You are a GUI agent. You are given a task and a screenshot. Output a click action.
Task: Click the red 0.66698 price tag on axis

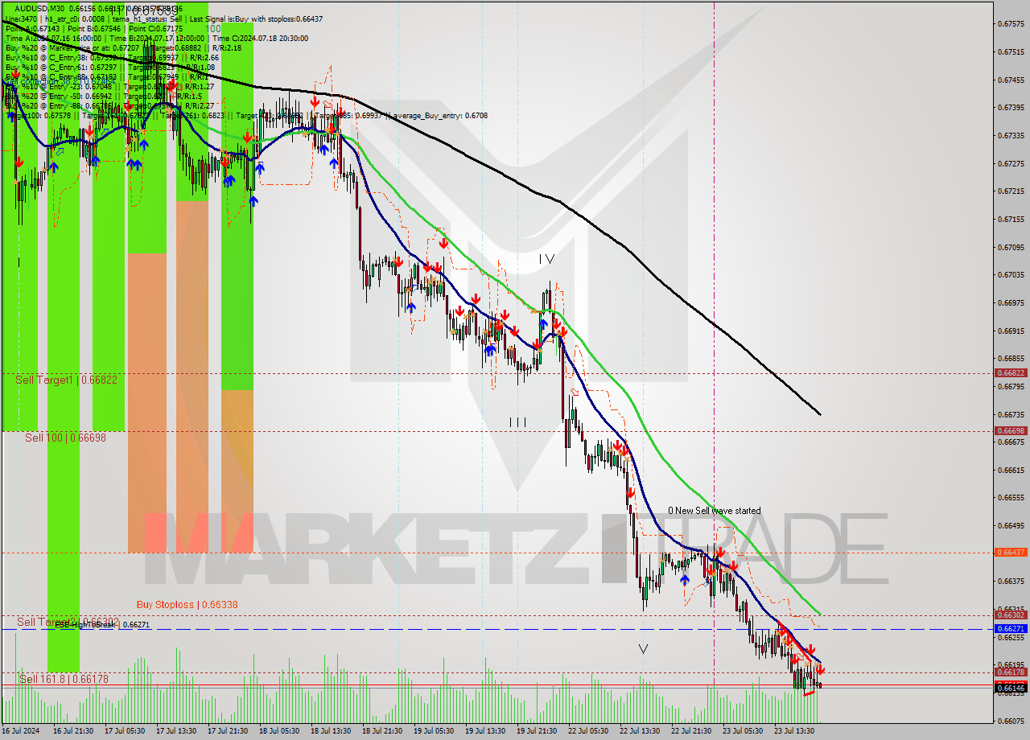(x=1011, y=431)
